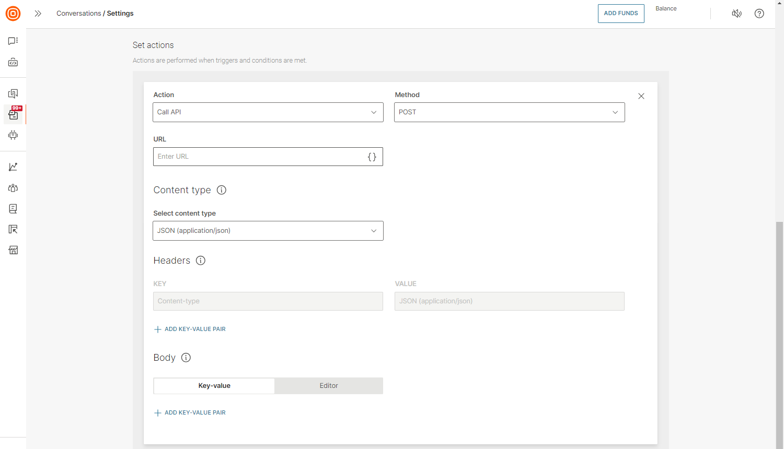Image resolution: width=784 pixels, height=449 pixels.
Task: Select the chatbot sidebar icon
Action: [13, 136]
